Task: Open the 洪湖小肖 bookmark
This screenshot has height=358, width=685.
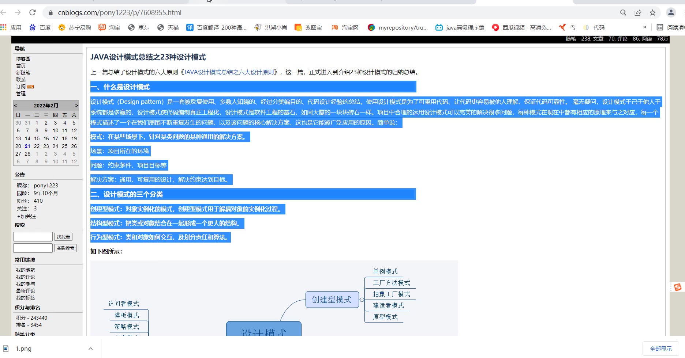Action: pyautogui.click(x=271, y=27)
